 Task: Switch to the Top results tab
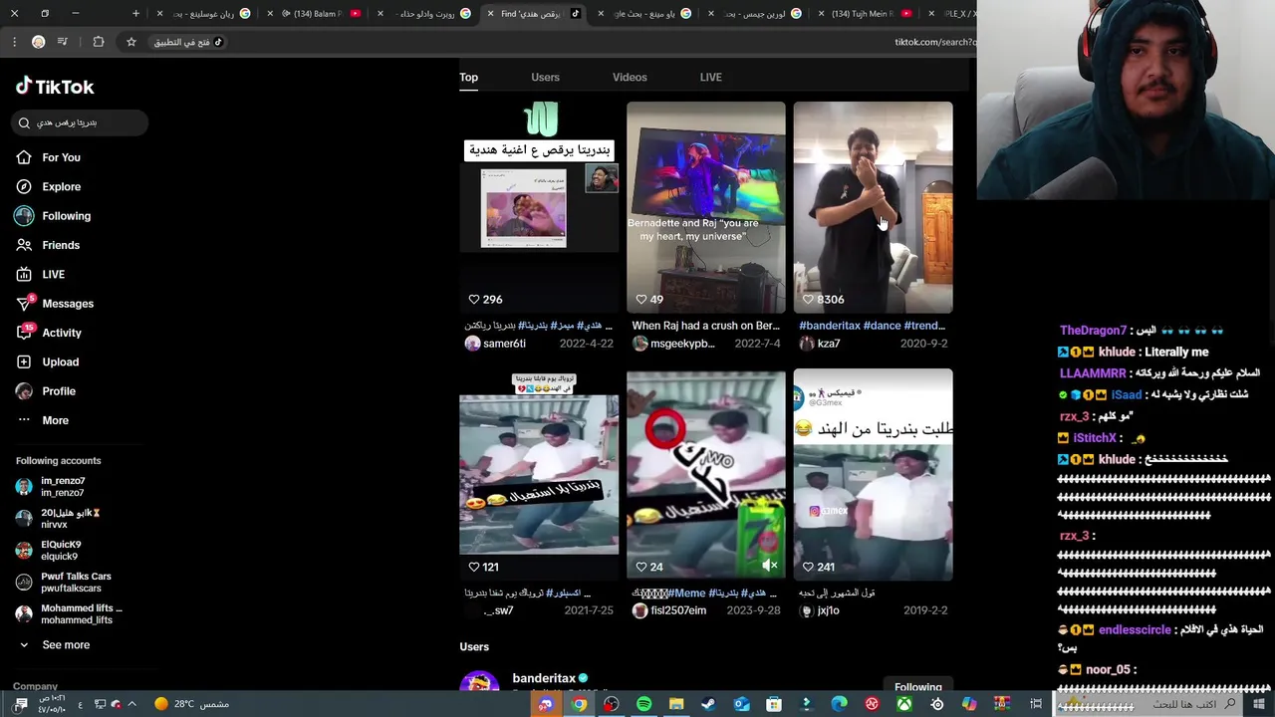click(x=468, y=77)
